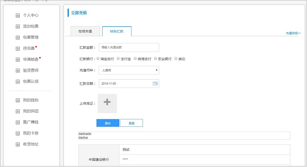Screen dimensions: 307x167
Task: Click the text box containing dadsads
Action: pyautogui.click(x=184, y=136)
